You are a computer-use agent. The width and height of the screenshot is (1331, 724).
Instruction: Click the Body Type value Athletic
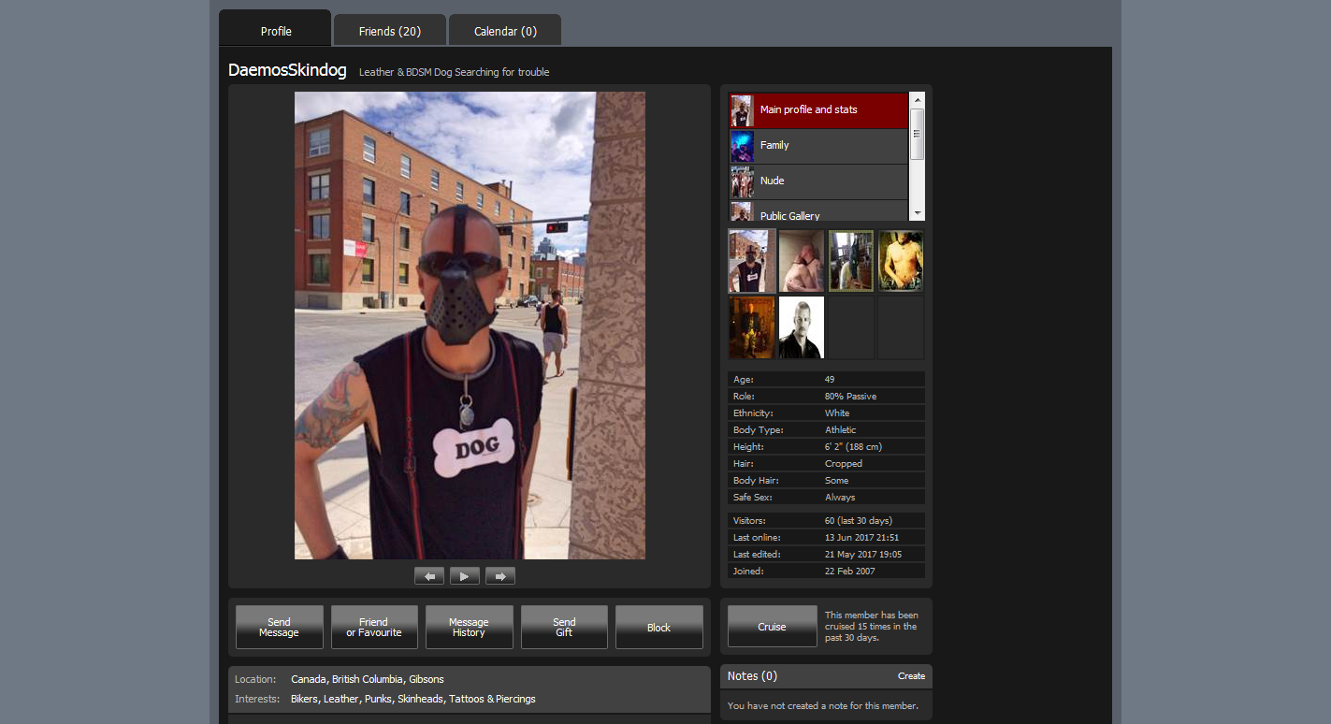pos(841,430)
